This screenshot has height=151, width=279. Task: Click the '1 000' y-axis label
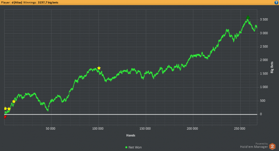(264, 87)
